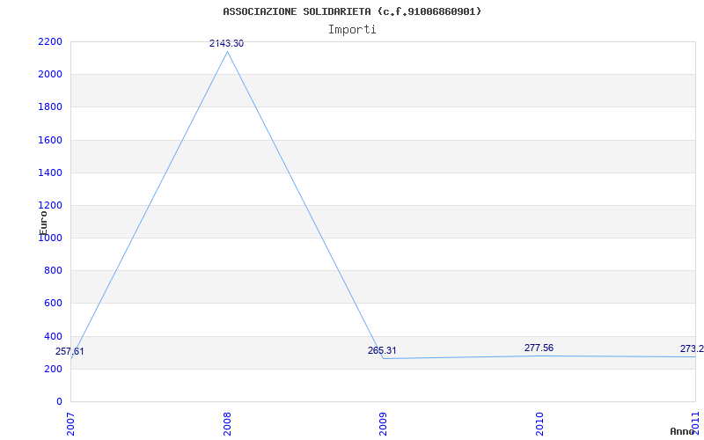Click the 2009 x-axis label
Image resolution: width=704 pixels, height=440 pixels.
[384, 424]
